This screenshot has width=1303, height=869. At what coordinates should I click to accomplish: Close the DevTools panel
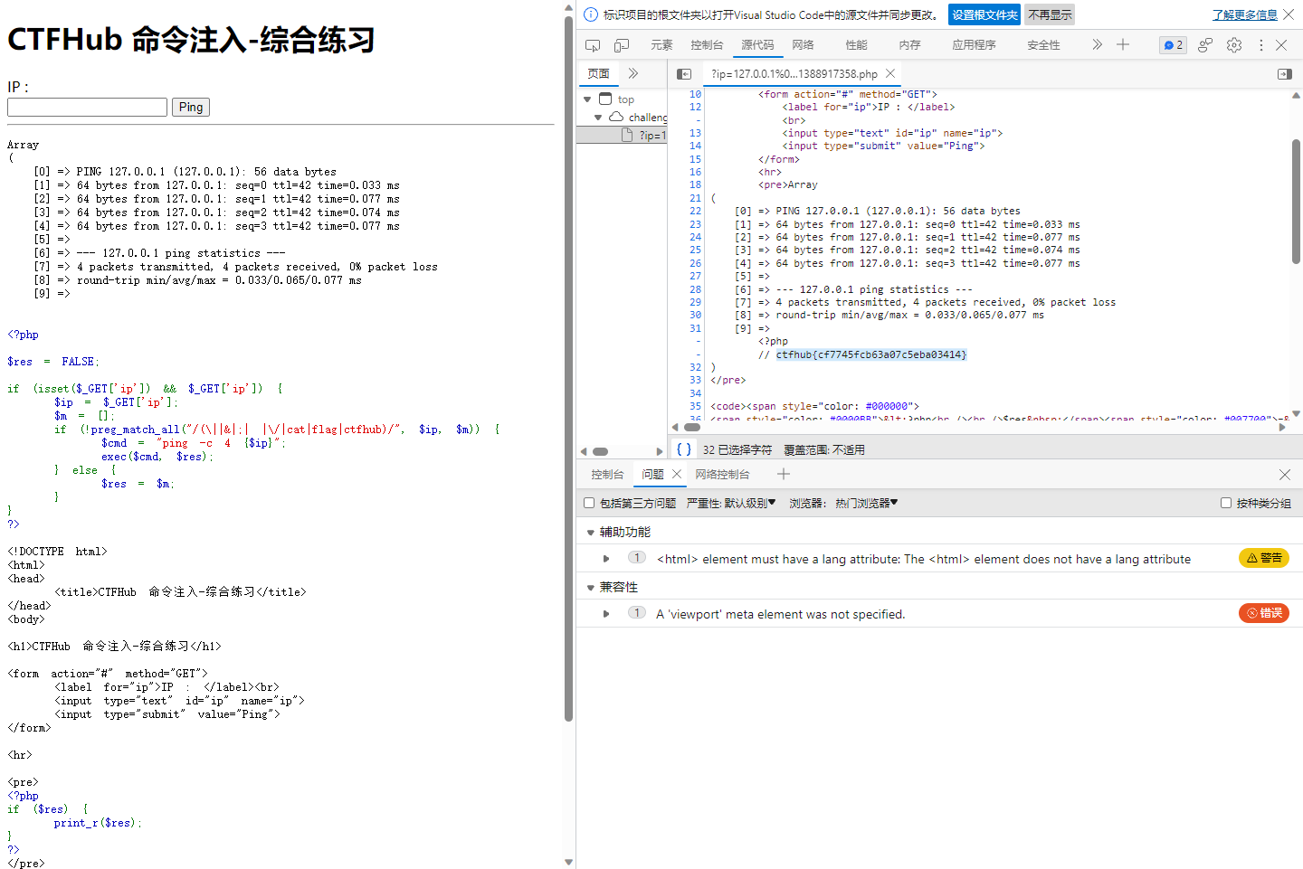point(1281,44)
